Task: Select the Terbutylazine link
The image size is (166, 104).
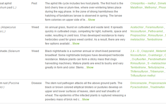Action: click(156, 68)
